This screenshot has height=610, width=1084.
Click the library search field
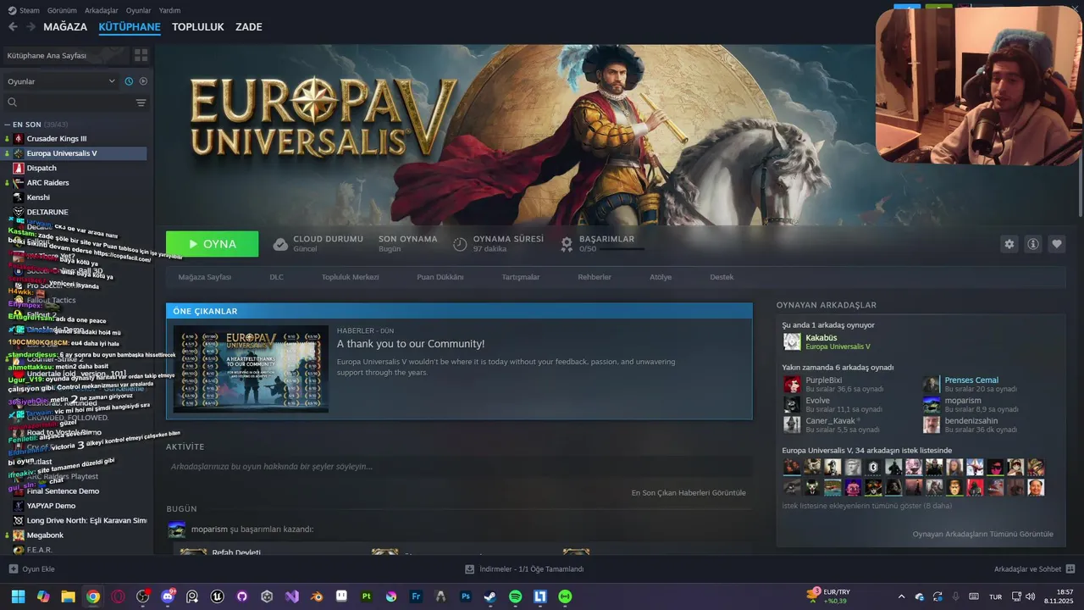click(68, 103)
